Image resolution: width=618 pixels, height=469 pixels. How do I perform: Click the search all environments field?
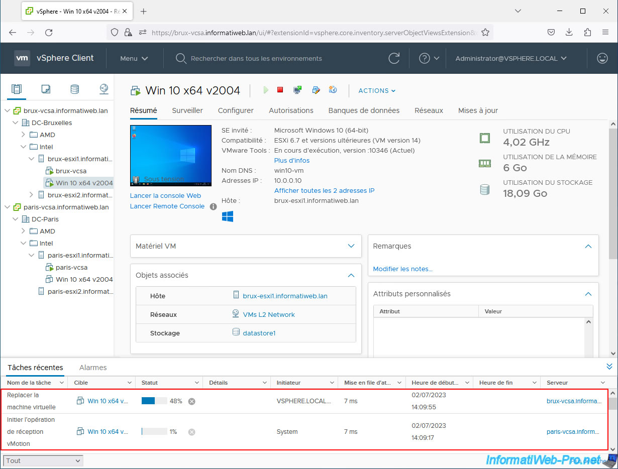click(x=256, y=58)
